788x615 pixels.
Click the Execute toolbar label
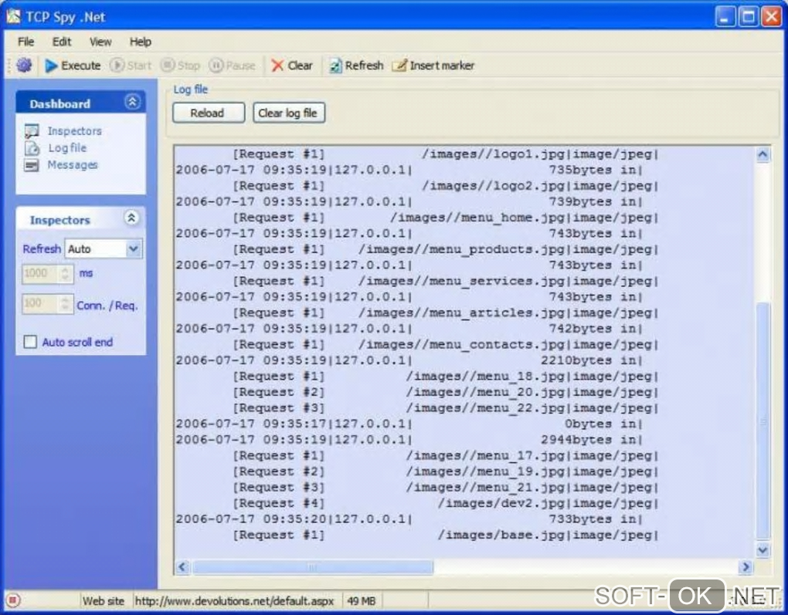(80, 66)
